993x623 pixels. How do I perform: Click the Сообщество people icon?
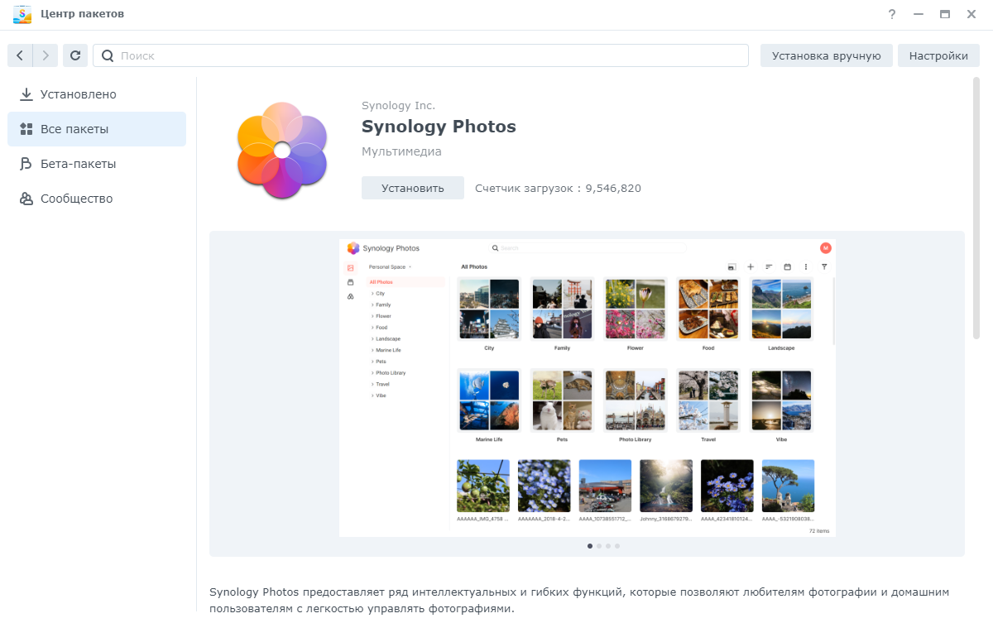point(26,199)
